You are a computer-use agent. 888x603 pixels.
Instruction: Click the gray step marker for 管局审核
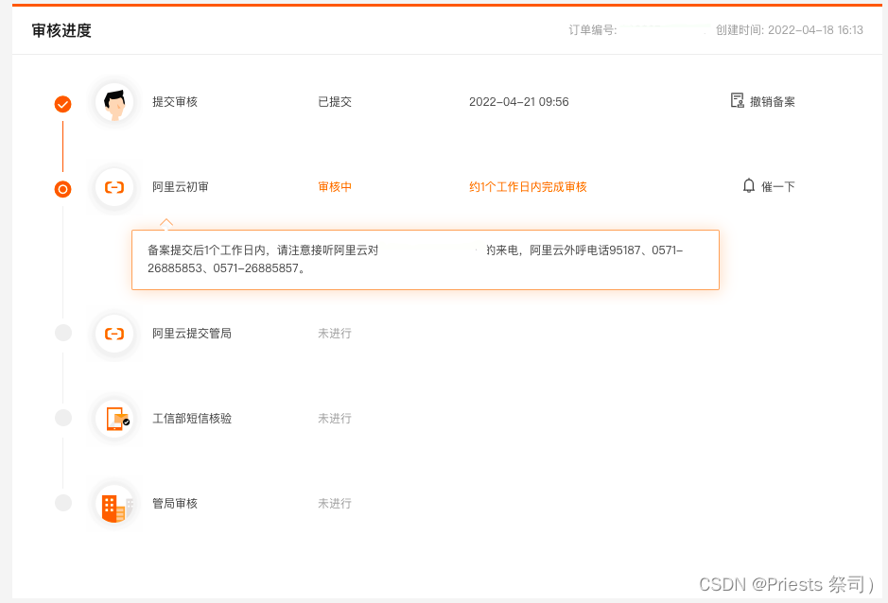tap(63, 503)
